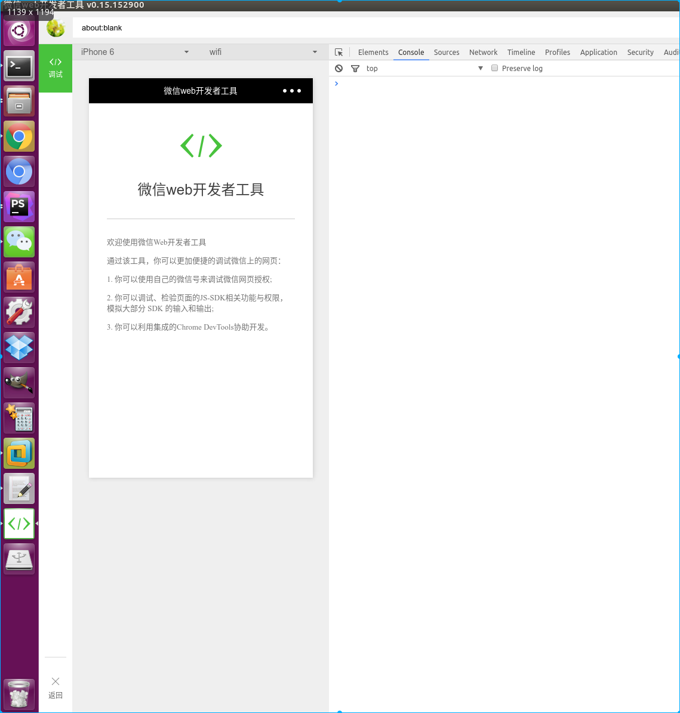
Task: Launch Google Chrome from the launcher
Action: click(x=19, y=136)
